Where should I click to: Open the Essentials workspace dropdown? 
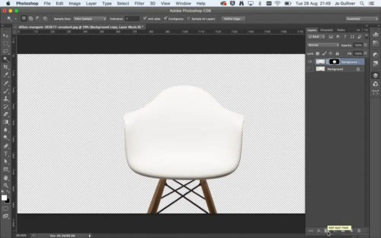[362, 19]
